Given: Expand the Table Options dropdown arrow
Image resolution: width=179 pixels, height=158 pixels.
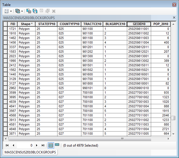Looking at the screenshot, I should (x=11, y=11).
